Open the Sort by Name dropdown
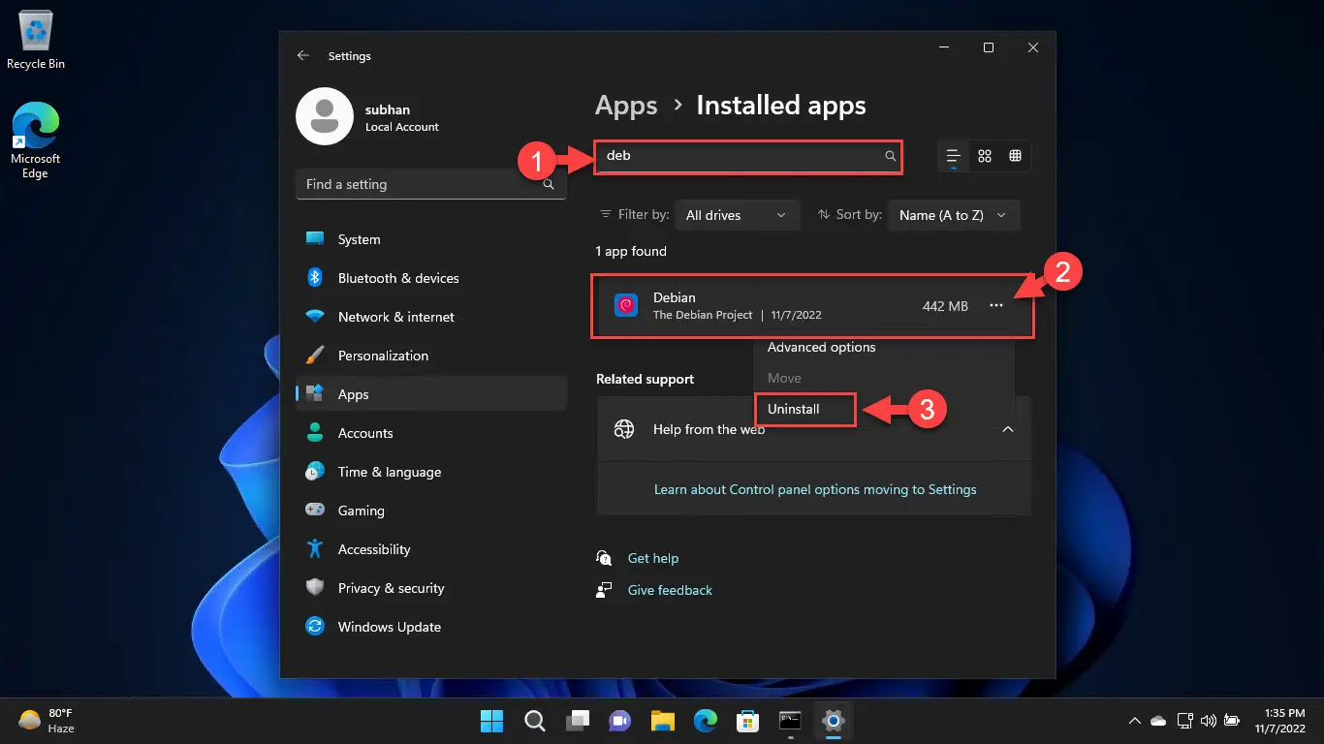Image resolution: width=1324 pixels, height=744 pixels. (954, 215)
